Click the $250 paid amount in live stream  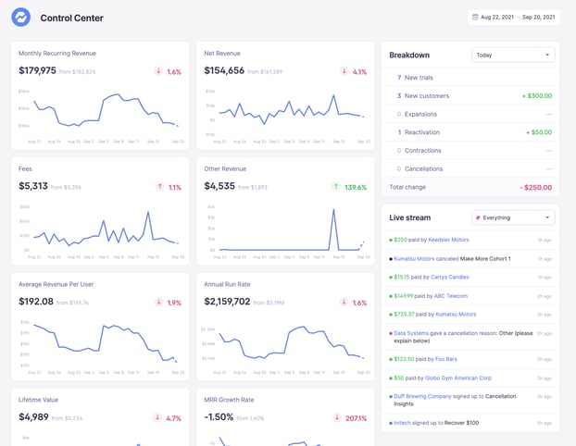click(x=400, y=240)
